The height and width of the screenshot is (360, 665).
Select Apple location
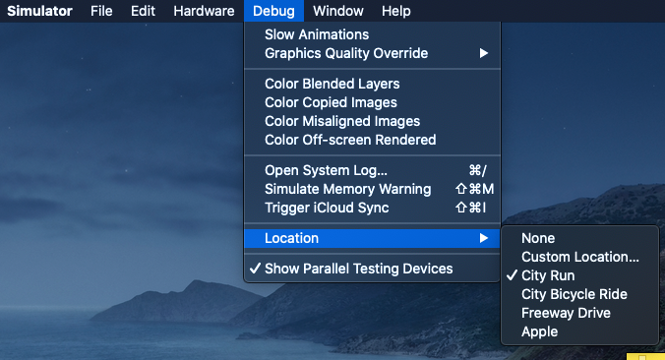579,331
